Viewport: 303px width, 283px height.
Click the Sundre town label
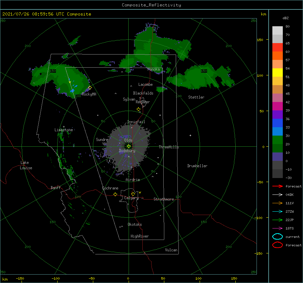pyautogui.click(x=102, y=140)
